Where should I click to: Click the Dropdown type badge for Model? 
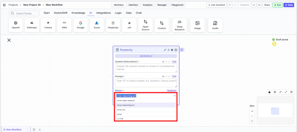tap(172, 91)
